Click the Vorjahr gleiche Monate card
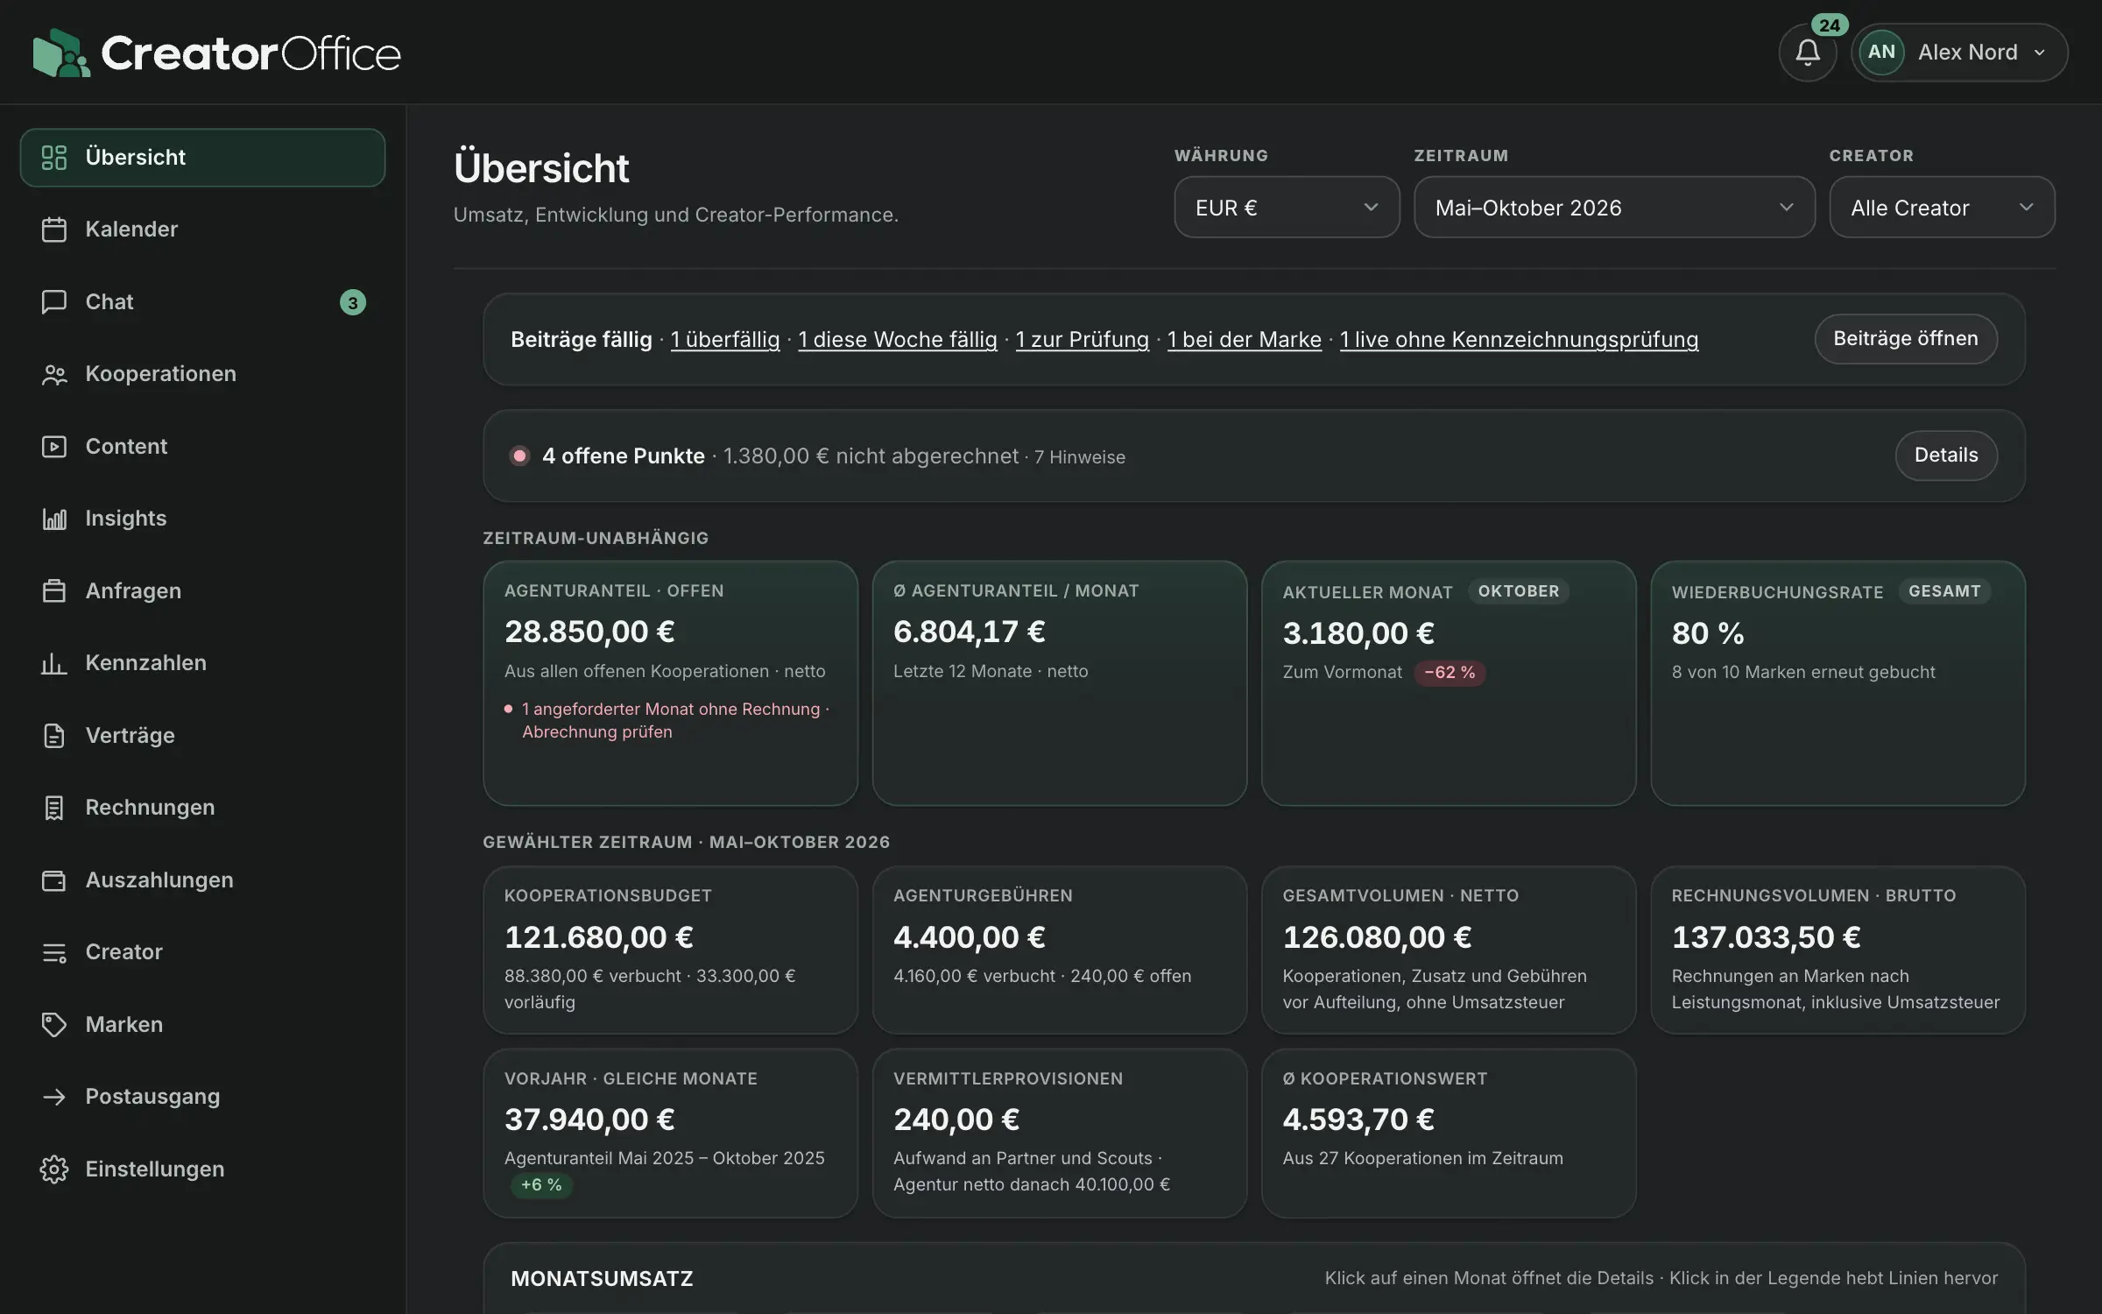2102x1314 pixels. pyautogui.click(x=671, y=1134)
